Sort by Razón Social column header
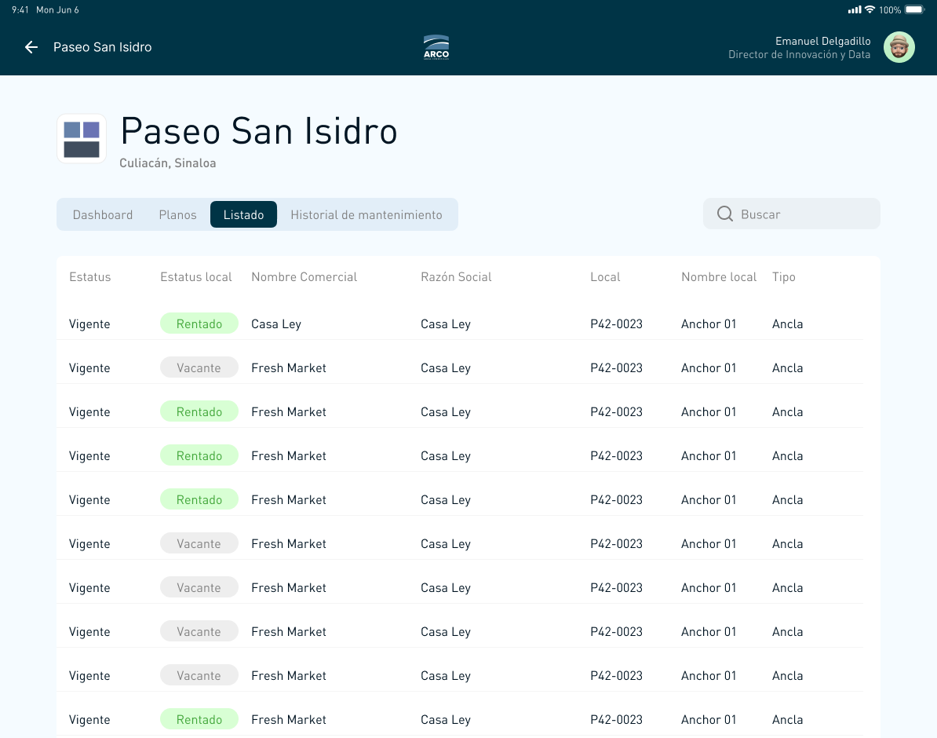937x738 pixels. pos(456,277)
